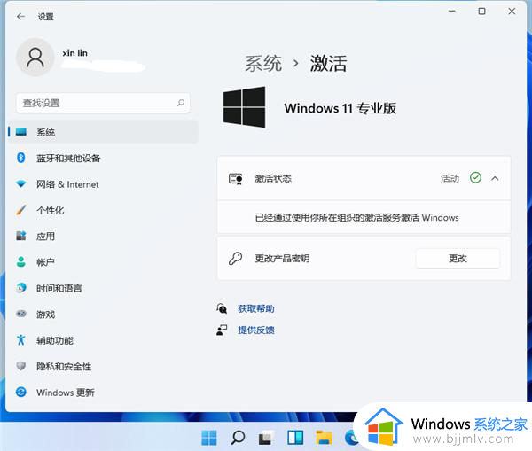Open Task View on the taskbar
532x451 pixels.
(267, 438)
